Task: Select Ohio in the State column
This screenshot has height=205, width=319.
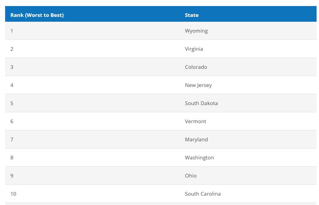Action: (x=191, y=176)
